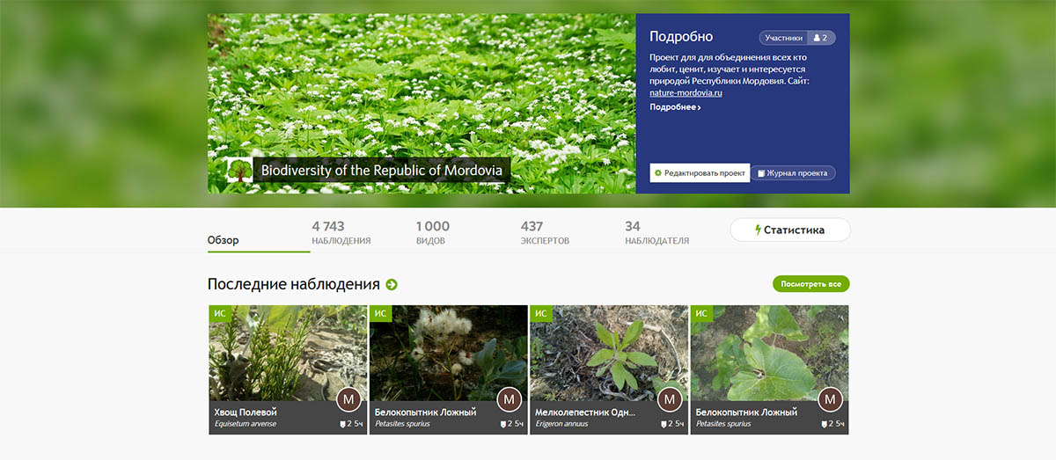Click Посмотреть все button
This screenshot has height=460, width=1056.
pyautogui.click(x=811, y=284)
